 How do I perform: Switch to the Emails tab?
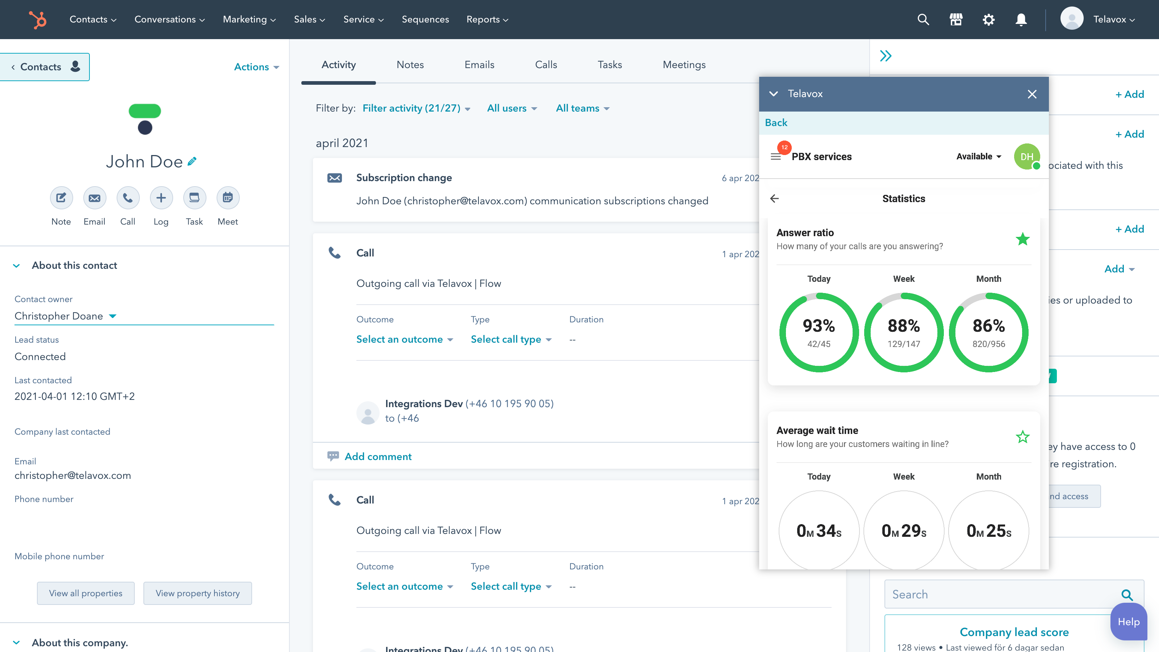pos(479,65)
